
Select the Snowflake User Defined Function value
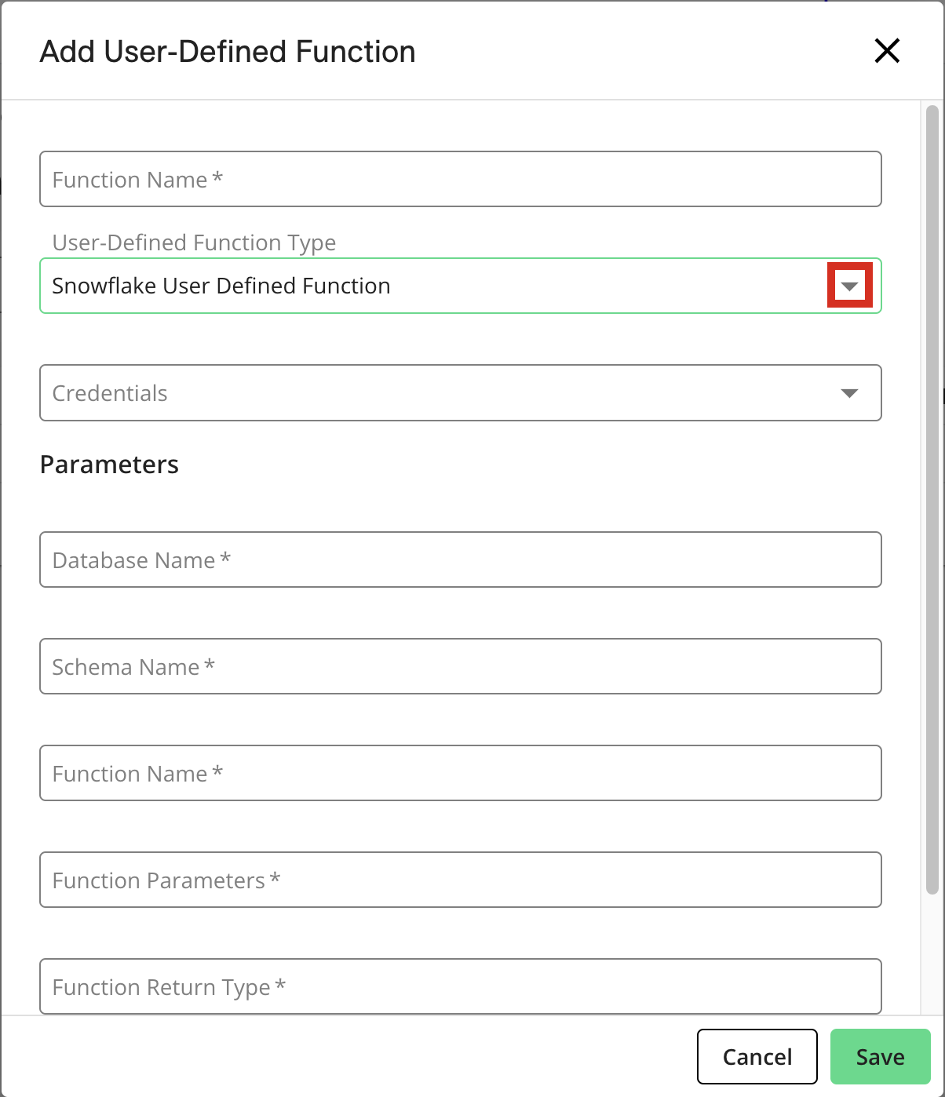221,286
